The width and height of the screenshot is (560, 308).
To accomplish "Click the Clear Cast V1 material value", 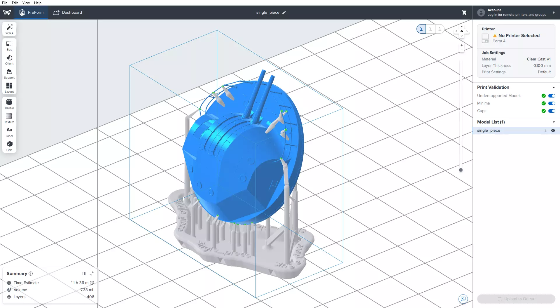I will coord(539,59).
